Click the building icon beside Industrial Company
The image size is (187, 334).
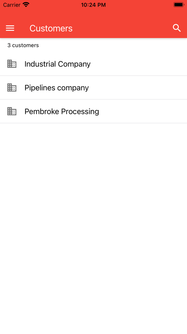[12, 64]
